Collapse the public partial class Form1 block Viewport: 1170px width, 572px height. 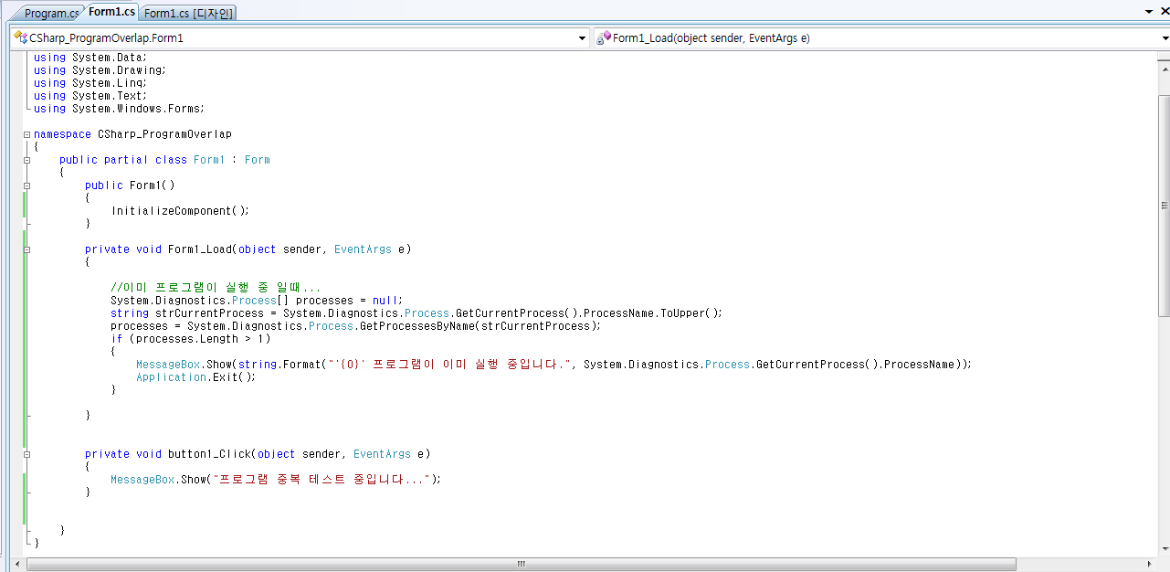[27, 160]
